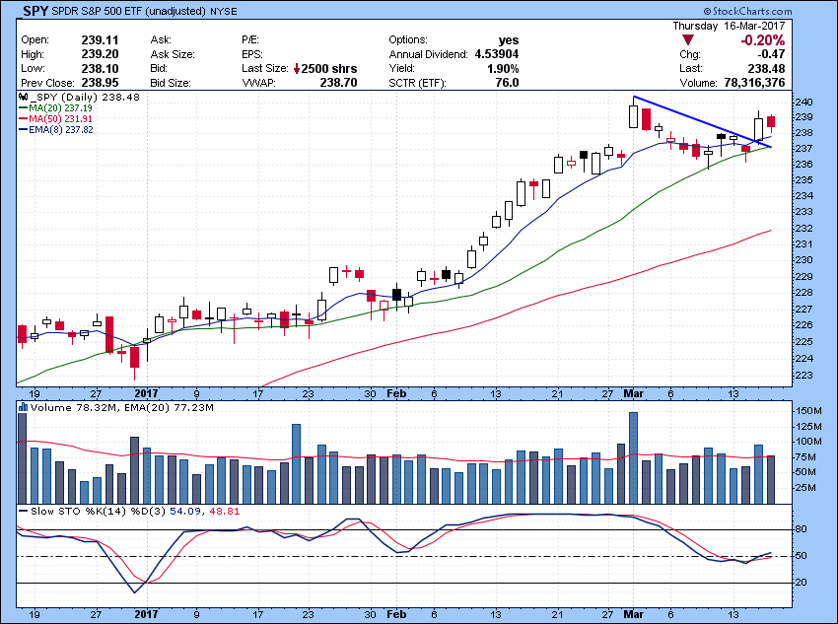Click the _SPY (Daily) 238.48 legend text
Image resolution: width=838 pixels, height=624 pixels.
pos(86,98)
